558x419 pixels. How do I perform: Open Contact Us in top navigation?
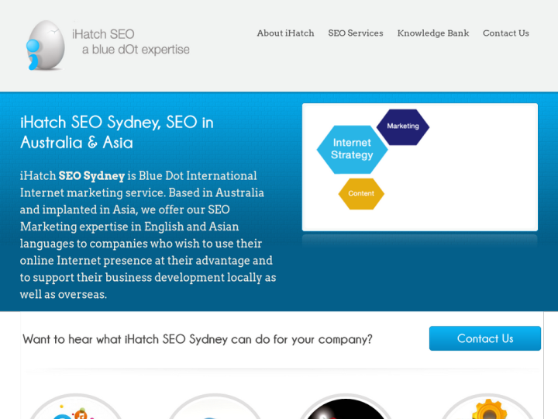click(x=505, y=33)
